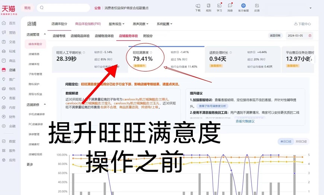This screenshot has height=195, width=324.
Task: Open the 查看完整建议 link
Action: [245, 121]
